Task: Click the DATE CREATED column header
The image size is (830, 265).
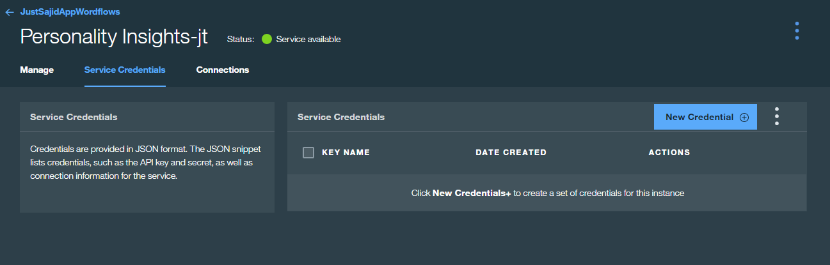Action: coord(511,153)
